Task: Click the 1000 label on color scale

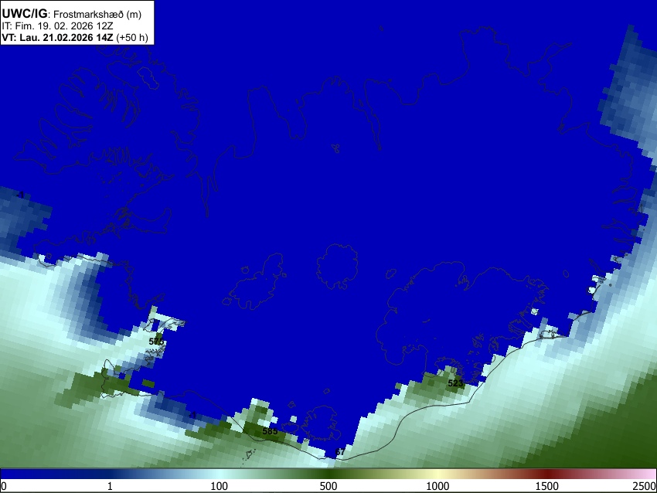Action: pos(437,486)
